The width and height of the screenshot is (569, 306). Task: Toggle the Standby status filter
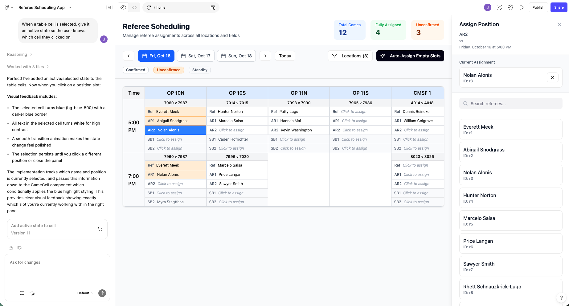click(x=200, y=70)
